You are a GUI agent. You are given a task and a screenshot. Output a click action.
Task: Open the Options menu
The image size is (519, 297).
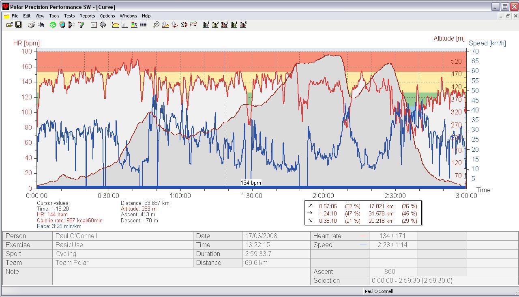[107, 16]
